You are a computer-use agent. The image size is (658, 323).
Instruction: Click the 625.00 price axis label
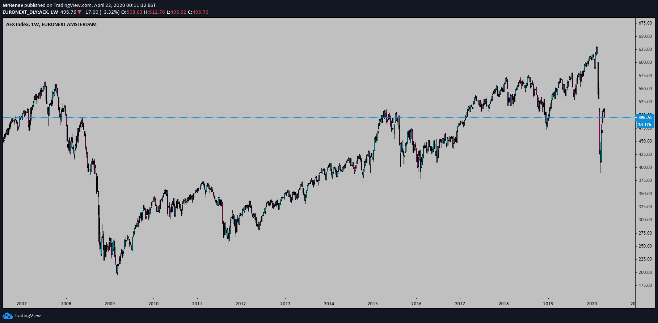click(645, 49)
